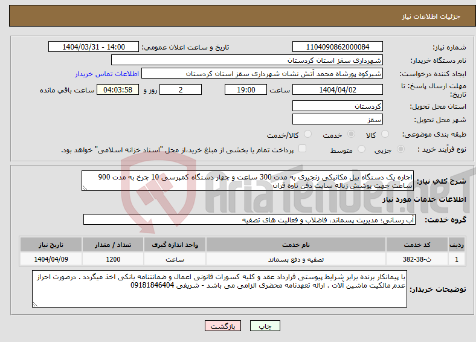This screenshot has height=342, width=476.
Task: Click the delivery province field کردستان
Action: coord(337,106)
